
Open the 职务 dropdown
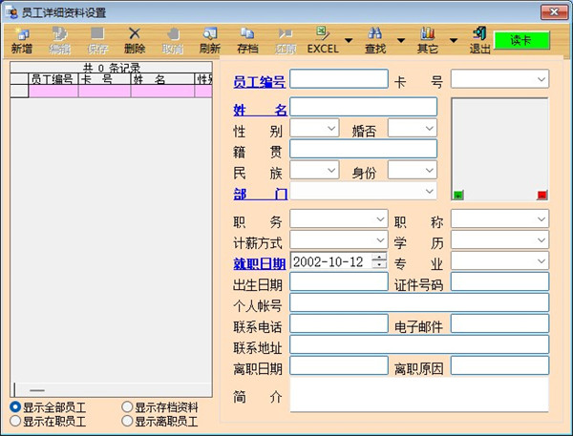(339, 219)
